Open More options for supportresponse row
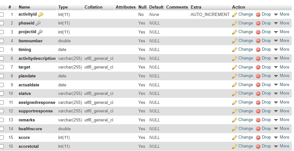 coord(282,111)
